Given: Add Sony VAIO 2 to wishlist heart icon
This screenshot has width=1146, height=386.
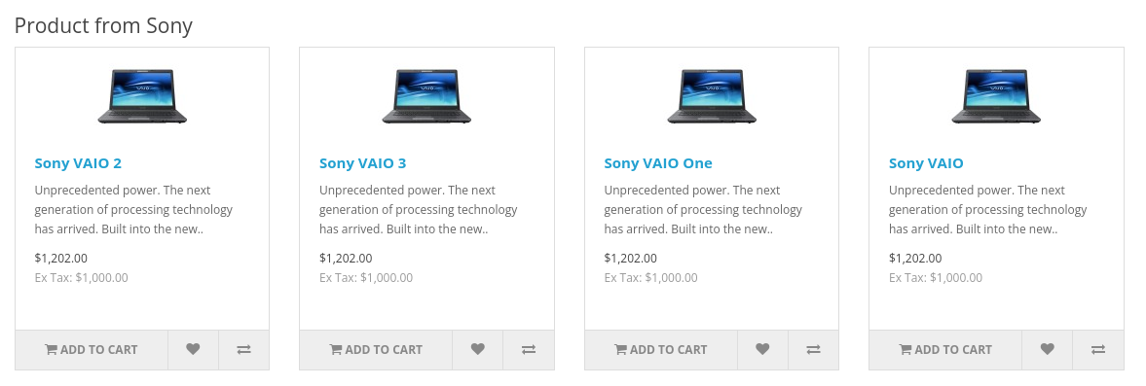Looking at the screenshot, I should (x=193, y=349).
